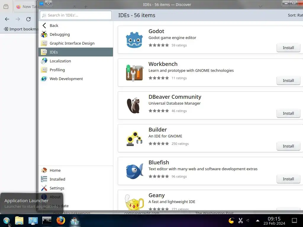The width and height of the screenshot is (303, 227).
Task: Click the Builder title text
Action: [157, 129]
